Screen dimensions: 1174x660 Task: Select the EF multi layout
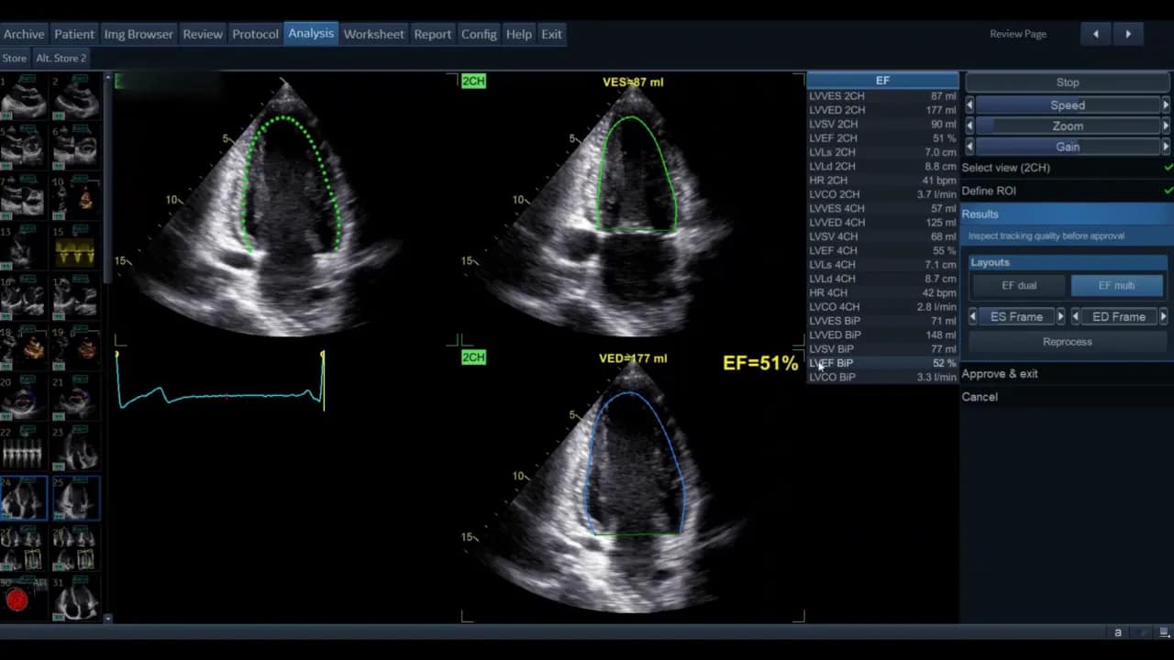(x=1116, y=286)
